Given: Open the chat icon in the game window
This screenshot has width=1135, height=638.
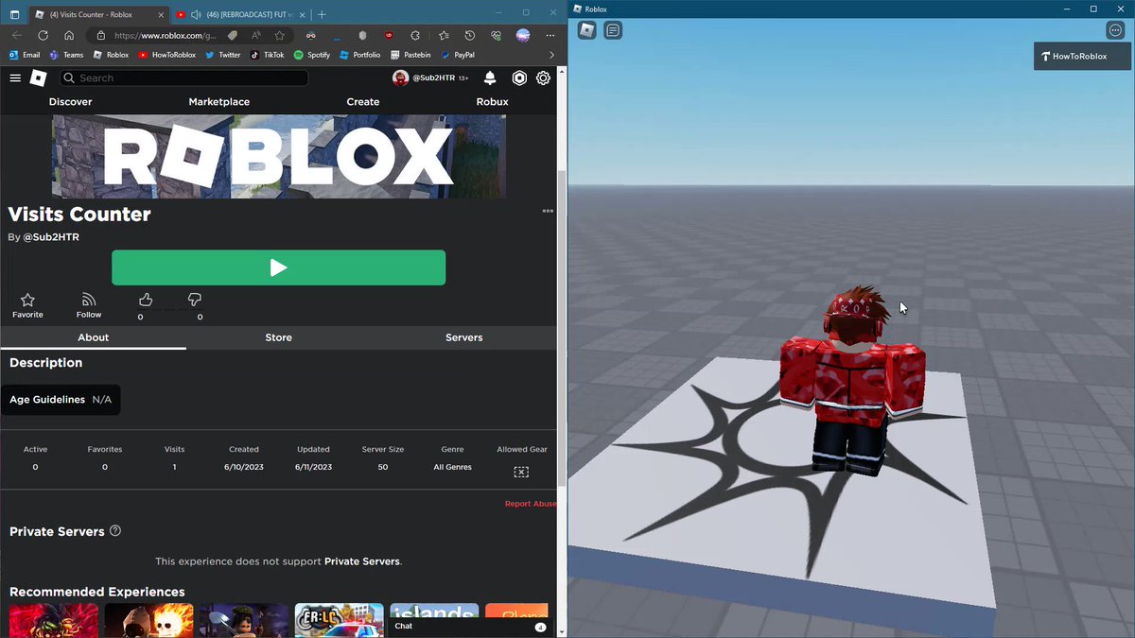Looking at the screenshot, I should pyautogui.click(x=613, y=29).
